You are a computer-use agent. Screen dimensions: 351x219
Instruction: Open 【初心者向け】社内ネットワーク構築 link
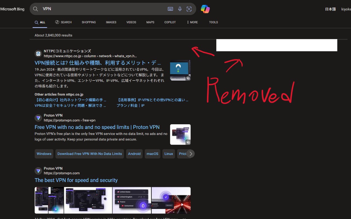pyautogui.click(x=70, y=100)
